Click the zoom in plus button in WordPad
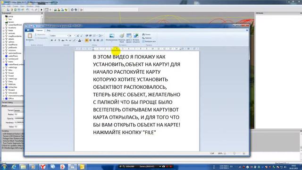This screenshot has width=302, height=170. tap(244, 153)
